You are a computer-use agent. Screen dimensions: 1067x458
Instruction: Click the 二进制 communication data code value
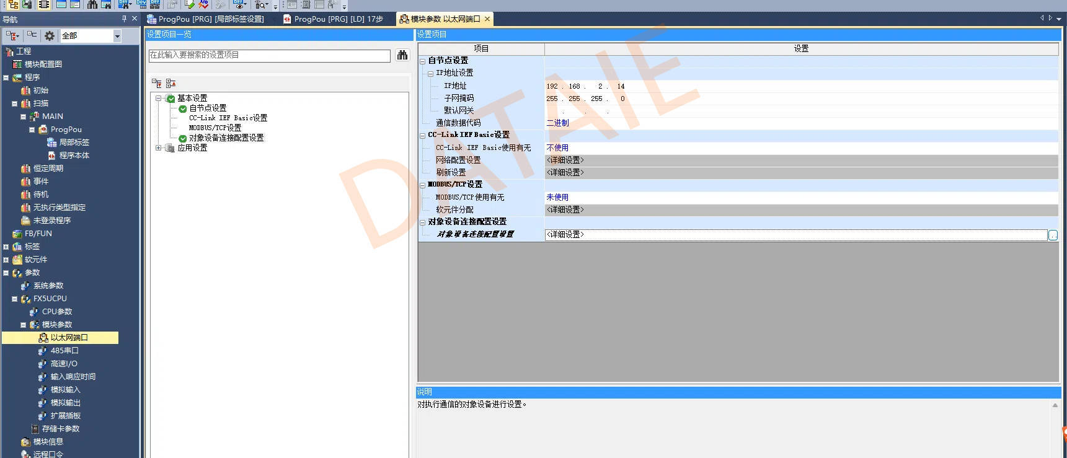pyautogui.click(x=558, y=123)
